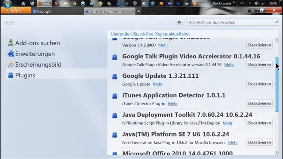283x159 pixels.
Task: Click Mehr for Google Talk Video Accelerator
Action: click(x=229, y=65)
